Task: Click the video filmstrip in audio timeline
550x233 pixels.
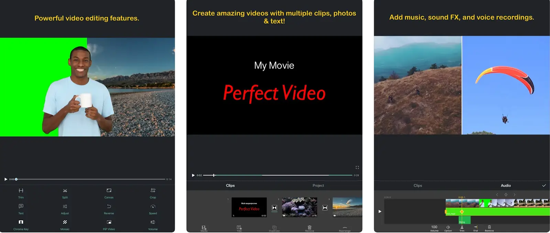Action: [498, 203]
